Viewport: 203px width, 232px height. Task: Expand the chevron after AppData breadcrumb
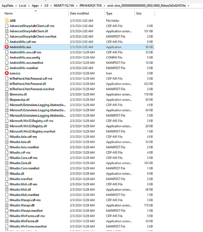click(x=16, y=6)
